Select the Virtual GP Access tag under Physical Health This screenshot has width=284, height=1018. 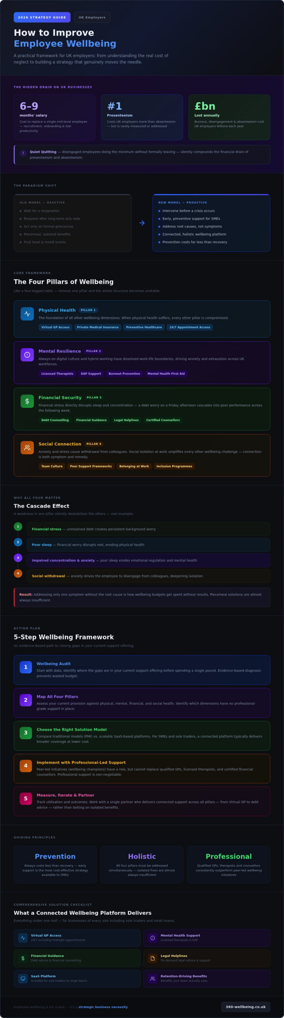click(55, 327)
